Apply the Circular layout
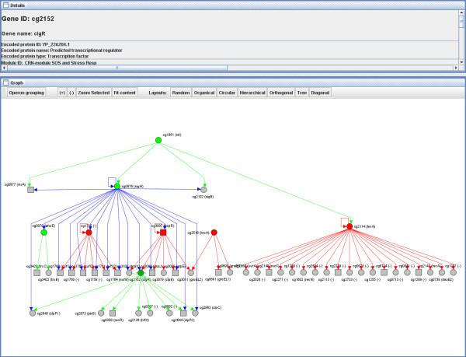466x357 pixels. tap(226, 93)
